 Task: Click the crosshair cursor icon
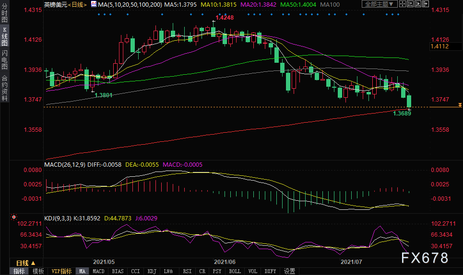402,4
